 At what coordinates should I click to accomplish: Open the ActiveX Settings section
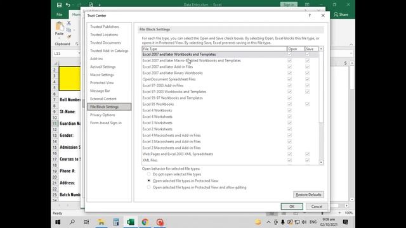103,66
